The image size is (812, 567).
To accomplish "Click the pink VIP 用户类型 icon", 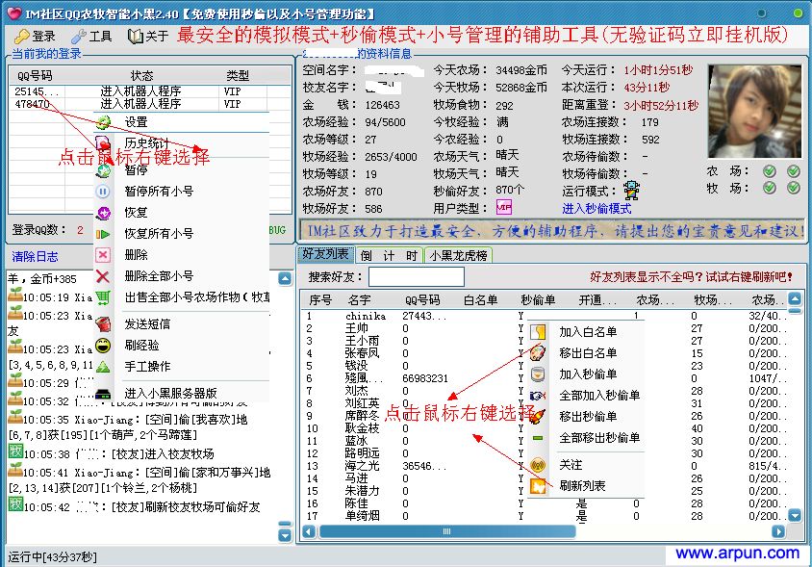I will [504, 208].
